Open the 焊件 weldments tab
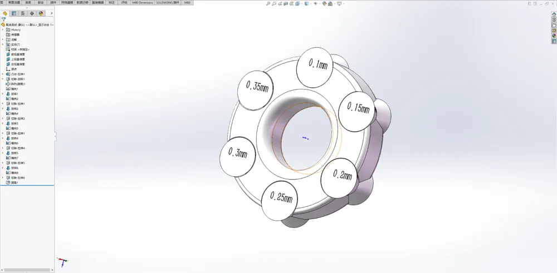Viewport: 557px width, 273px height. [x=53, y=2]
